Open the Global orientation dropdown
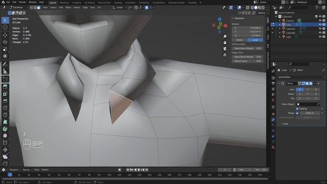Image resolution: width=327 pixels, height=184 pixels. pyautogui.click(x=119, y=8)
